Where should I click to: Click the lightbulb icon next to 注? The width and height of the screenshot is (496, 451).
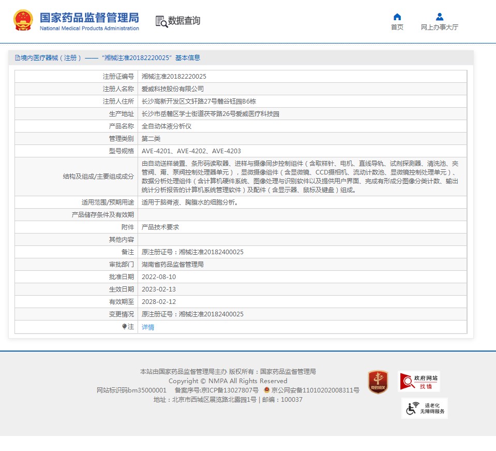(124, 327)
